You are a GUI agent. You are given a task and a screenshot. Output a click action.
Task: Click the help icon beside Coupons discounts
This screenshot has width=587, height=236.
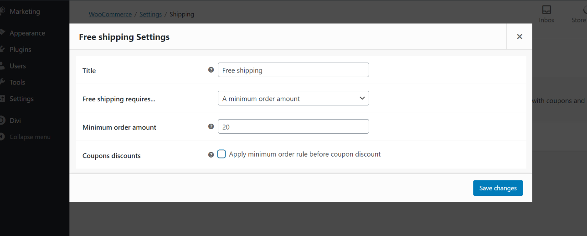click(211, 155)
